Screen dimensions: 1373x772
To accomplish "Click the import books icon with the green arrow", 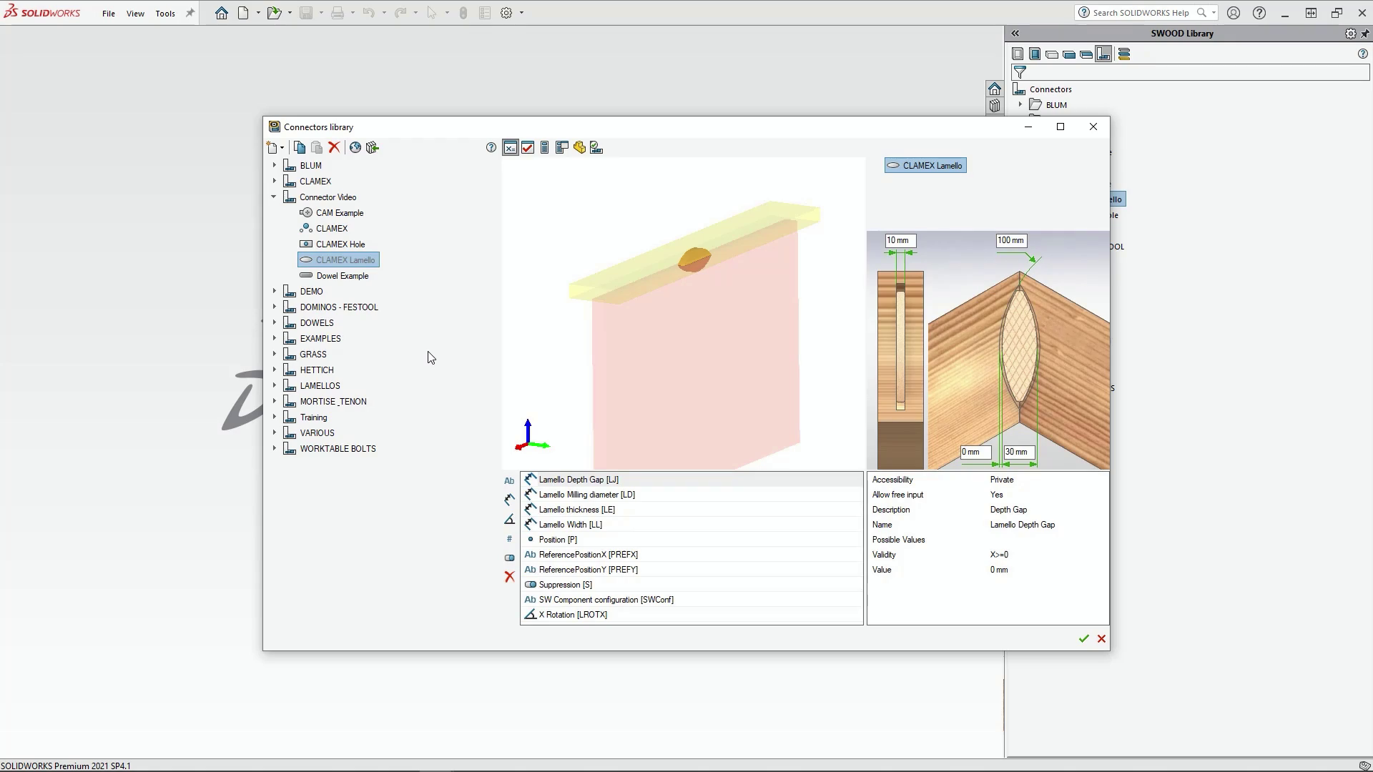I will [x=372, y=147].
